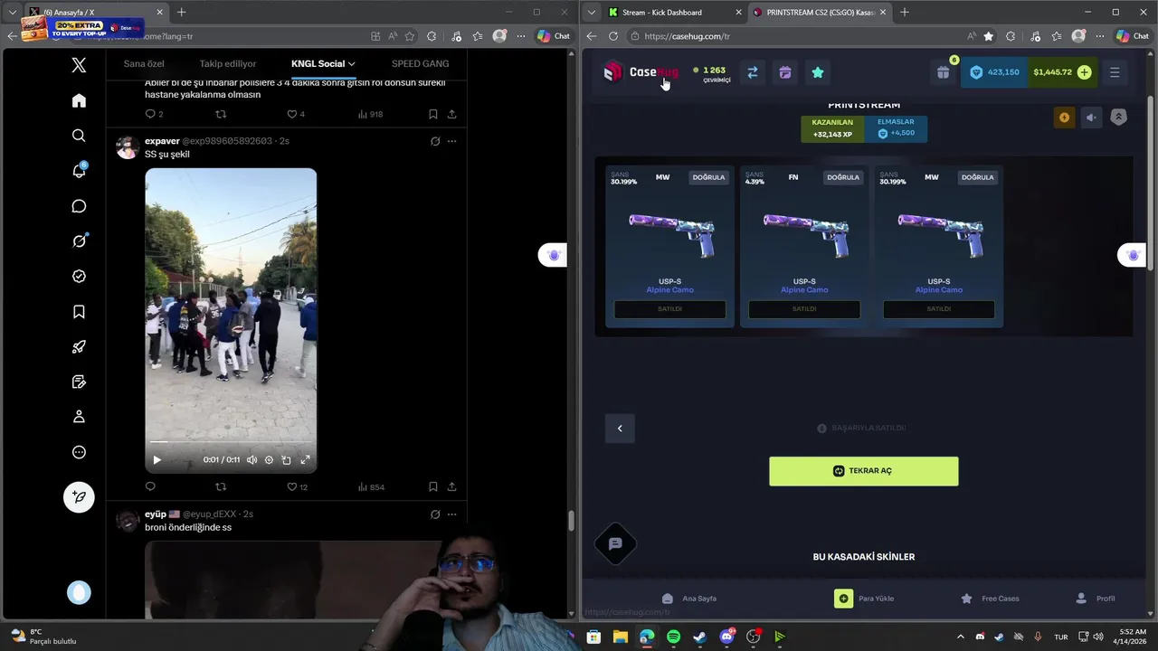Image resolution: width=1158 pixels, height=651 pixels.
Task: Bookmark expaver's video post
Action: click(x=432, y=486)
